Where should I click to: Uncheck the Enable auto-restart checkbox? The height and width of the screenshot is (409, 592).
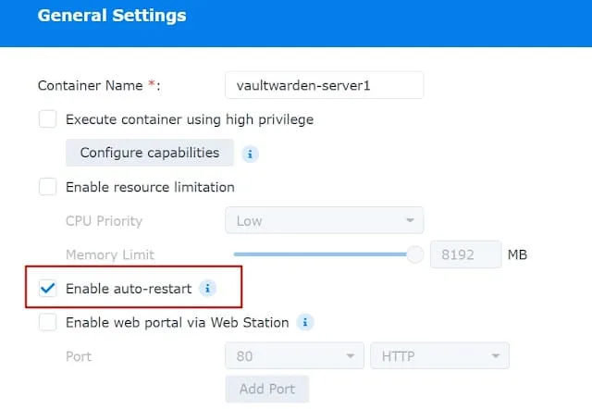click(x=47, y=289)
